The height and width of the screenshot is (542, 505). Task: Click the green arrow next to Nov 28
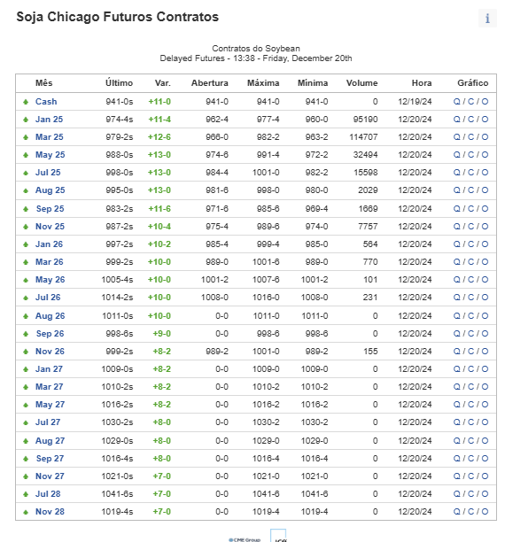coord(26,512)
